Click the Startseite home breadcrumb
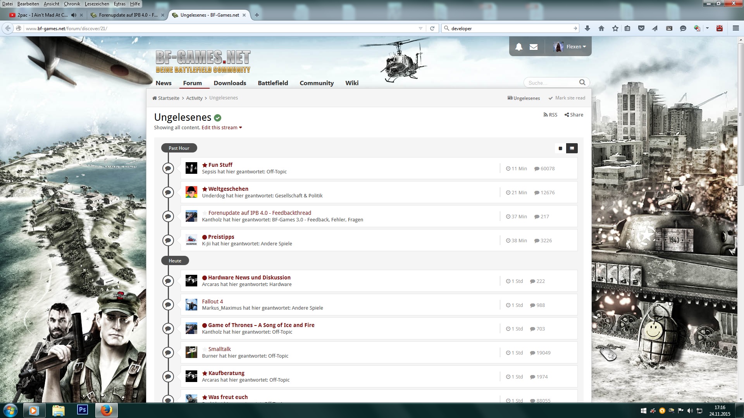 pos(166,98)
